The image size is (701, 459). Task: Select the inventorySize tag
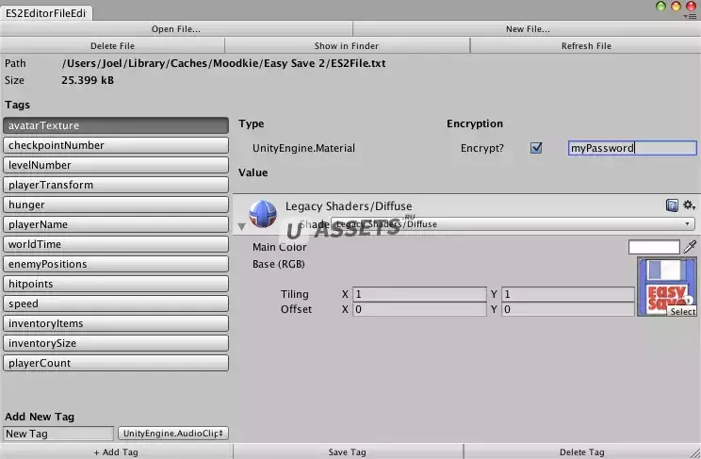click(x=116, y=343)
